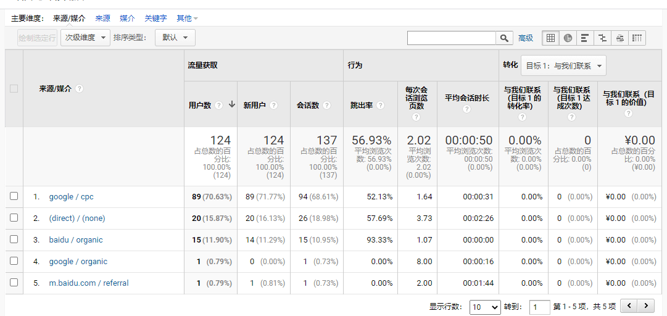
Task: Click the 高级 advanced filter link
Action: pyautogui.click(x=525, y=38)
